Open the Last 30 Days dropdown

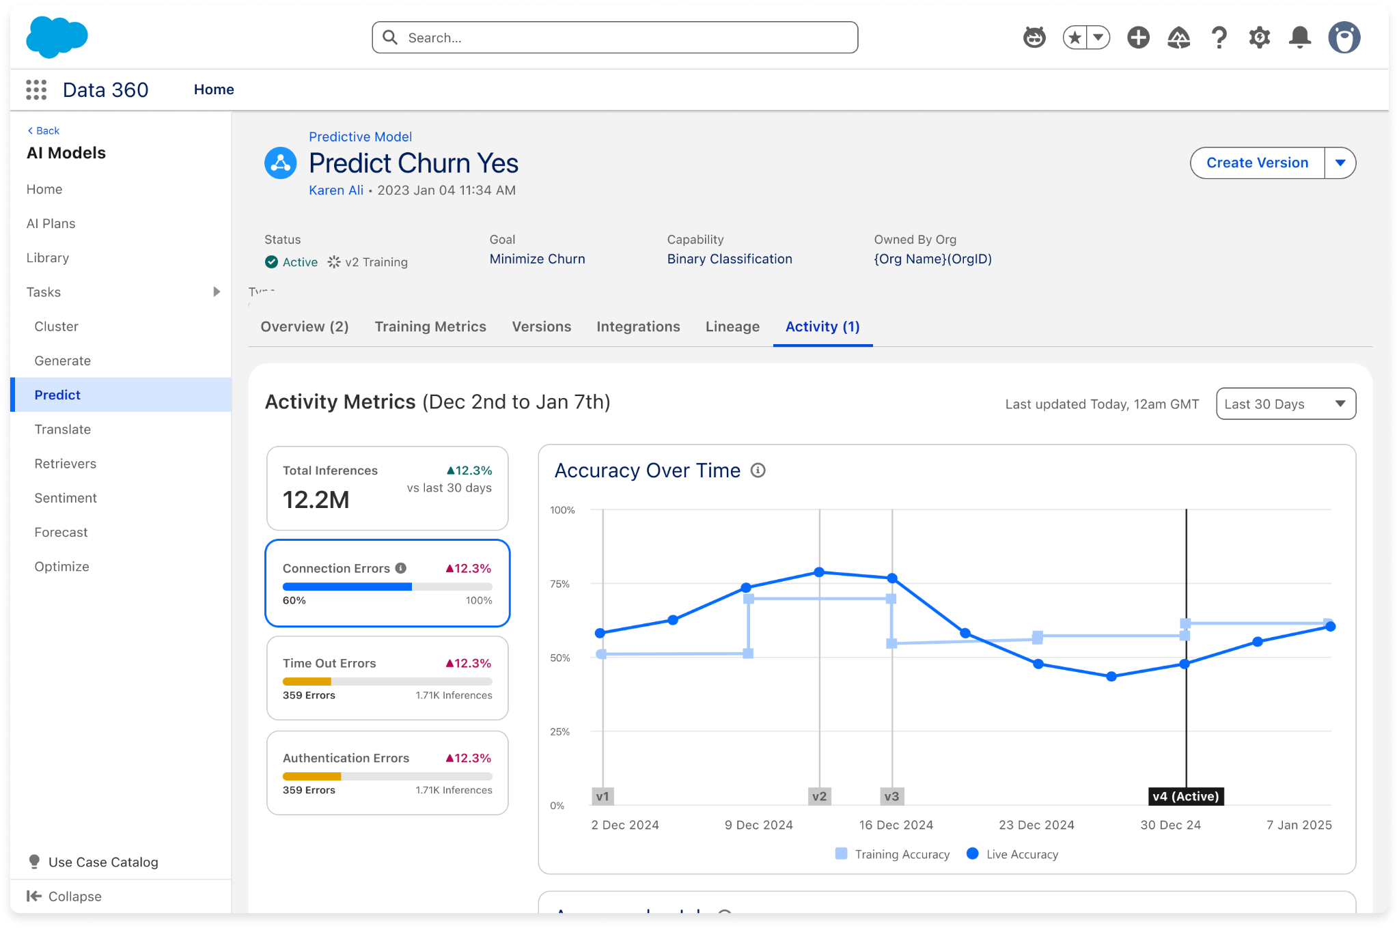pyautogui.click(x=1286, y=404)
